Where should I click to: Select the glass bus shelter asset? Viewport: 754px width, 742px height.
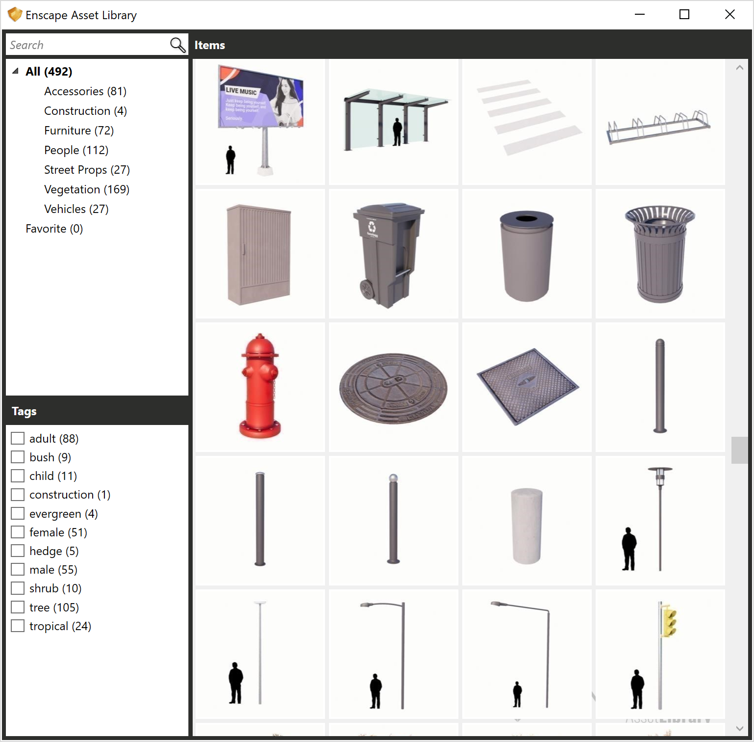pyautogui.click(x=393, y=122)
